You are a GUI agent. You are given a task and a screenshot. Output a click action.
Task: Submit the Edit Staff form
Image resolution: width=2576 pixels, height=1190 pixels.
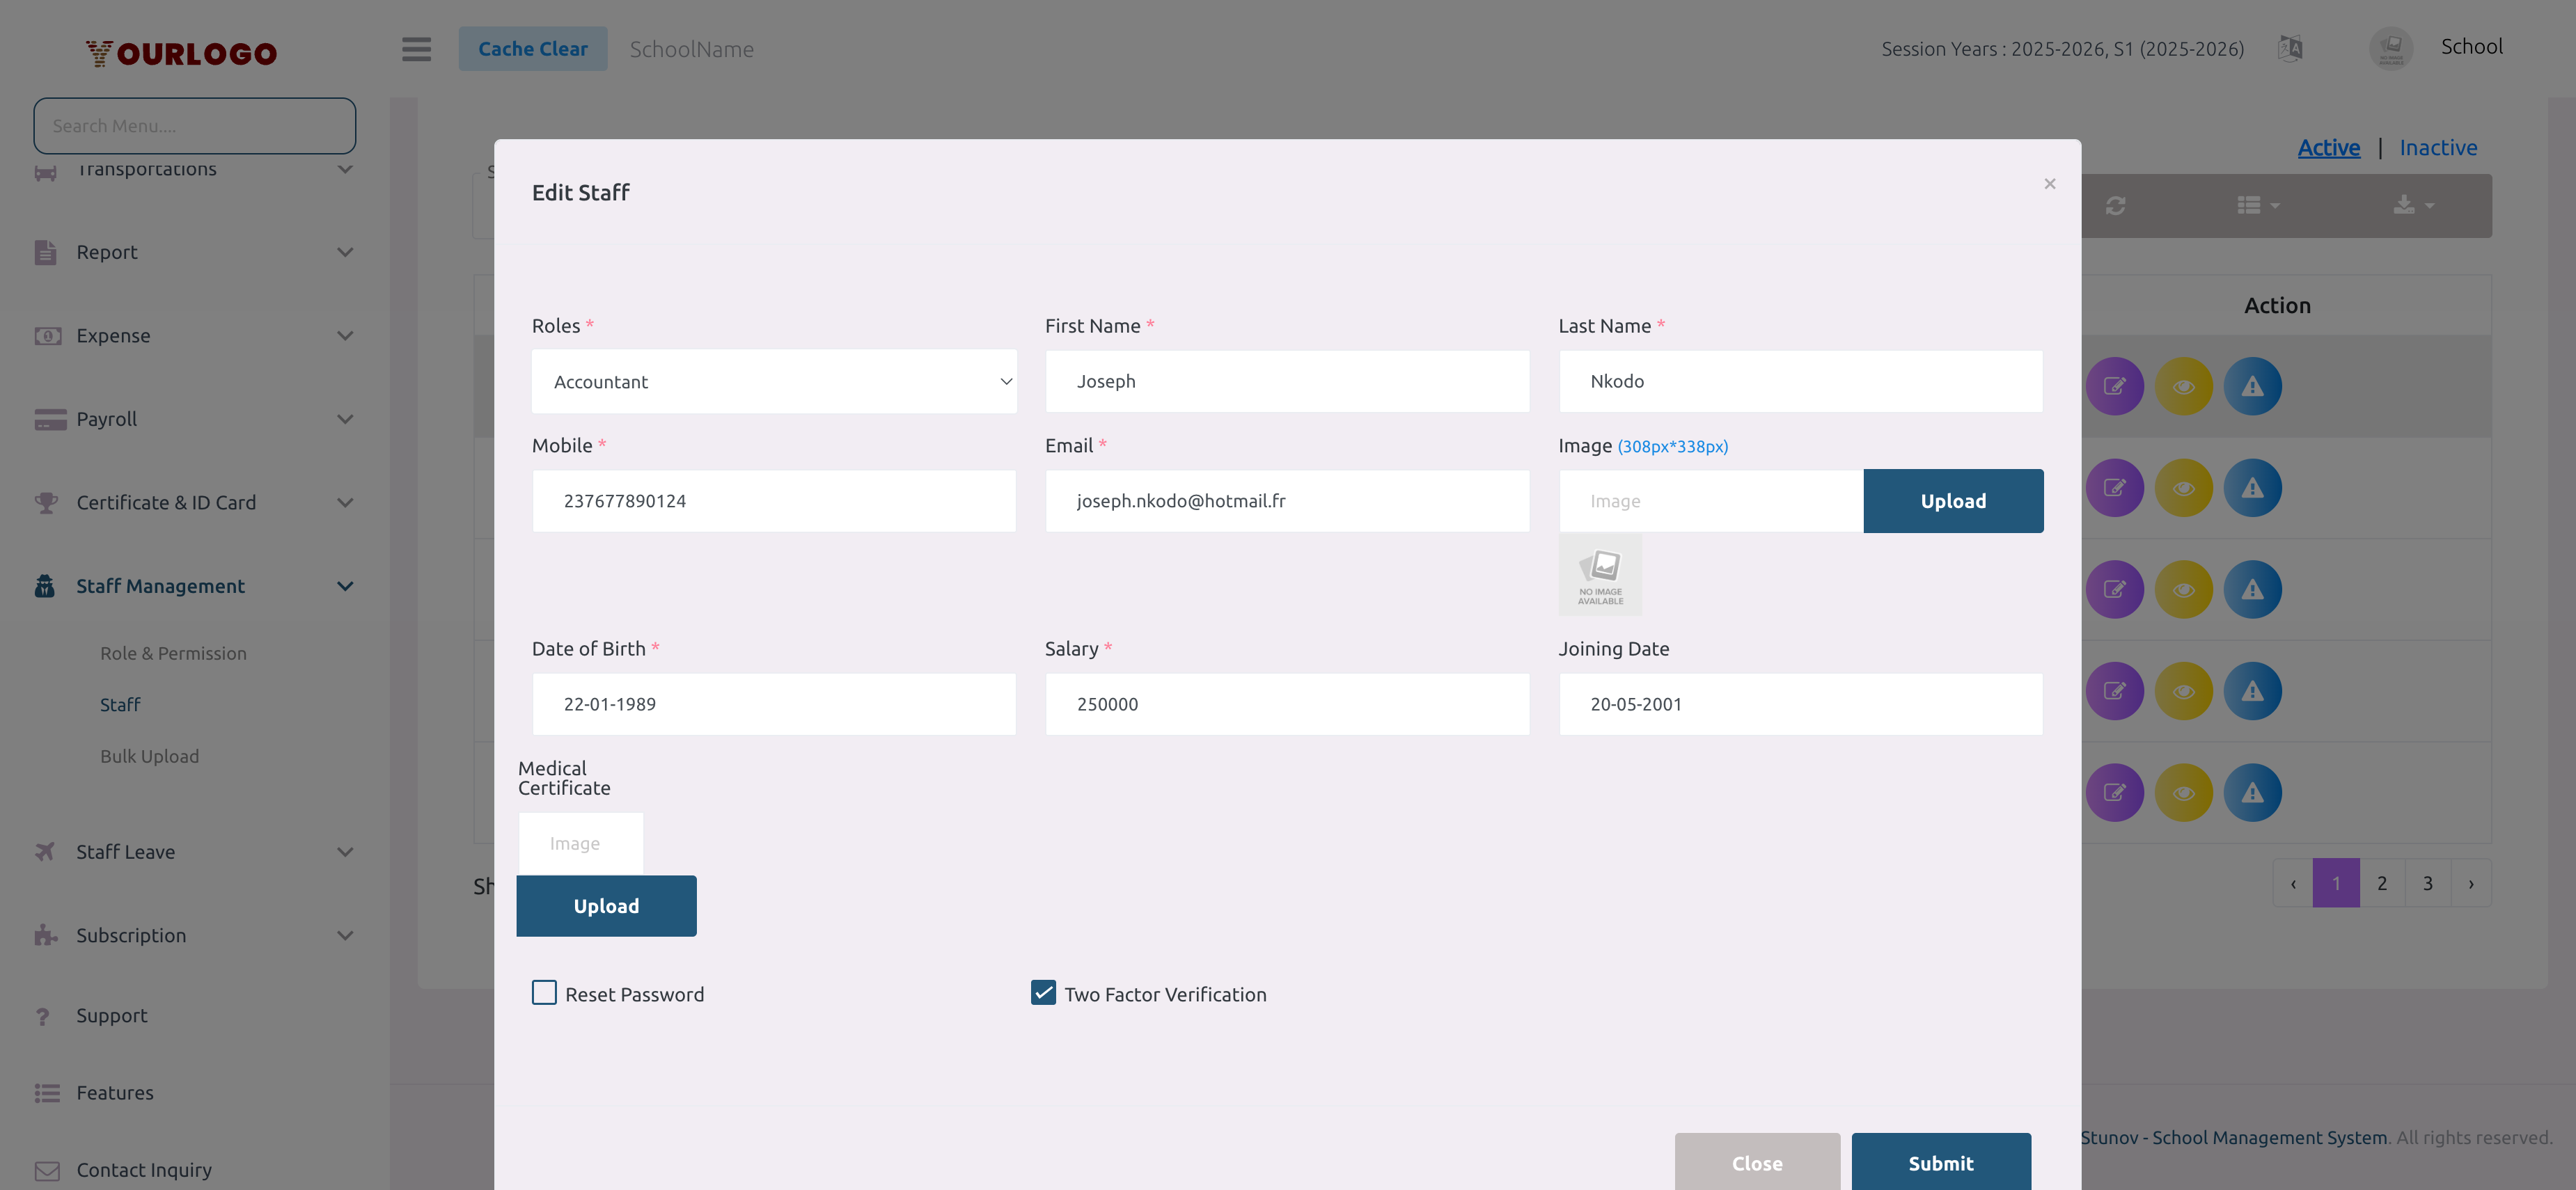click(x=1940, y=1162)
